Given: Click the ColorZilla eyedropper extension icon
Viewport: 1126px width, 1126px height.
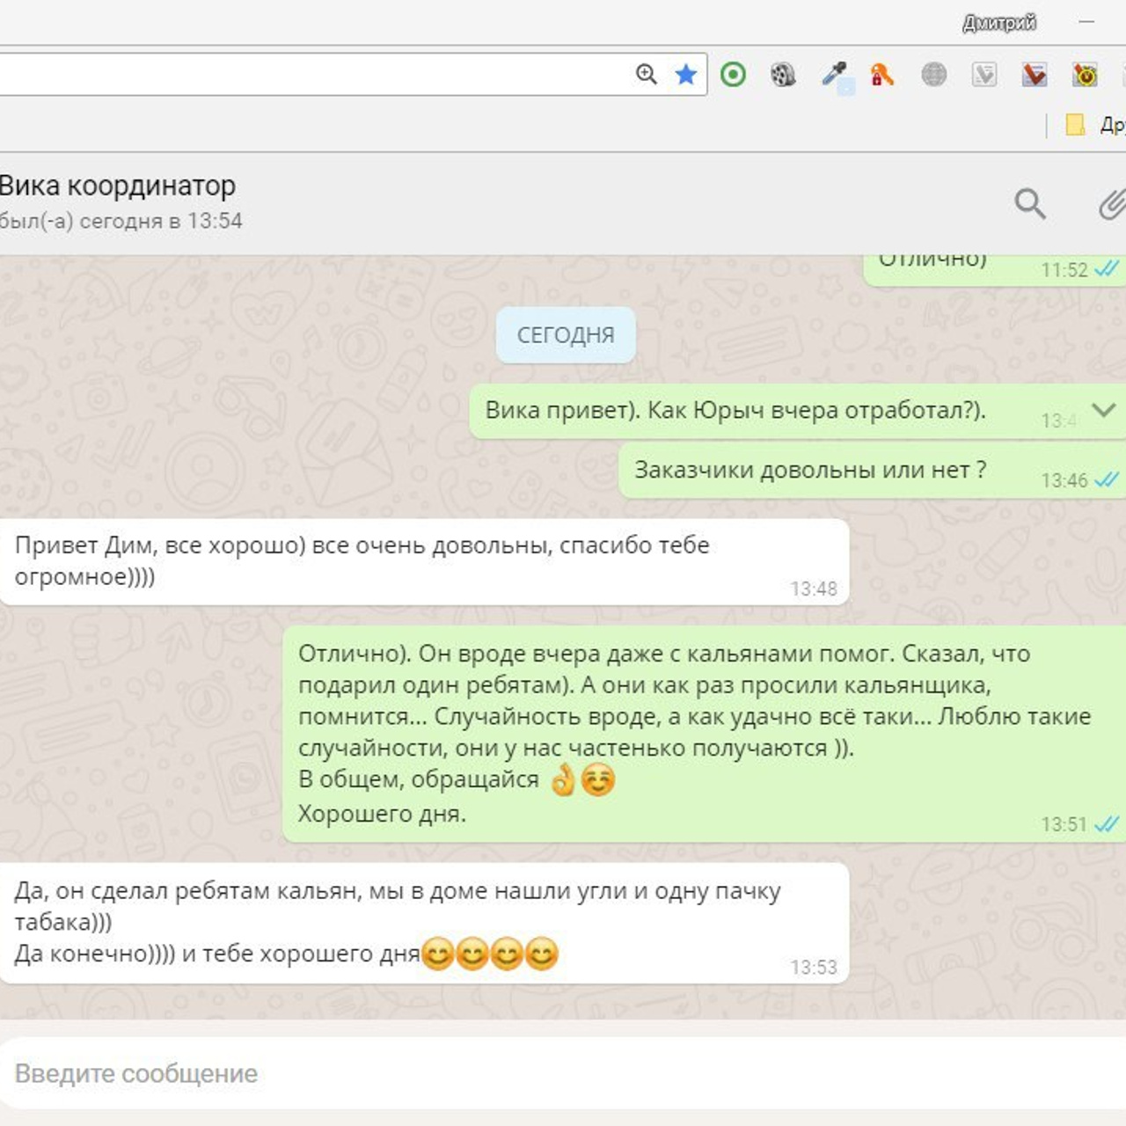Looking at the screenshot, I should tap(834, 76).
